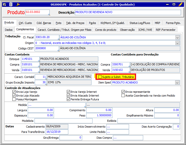
Task: Switch to the Tab. de Preços tab
Action: [75, 23]
